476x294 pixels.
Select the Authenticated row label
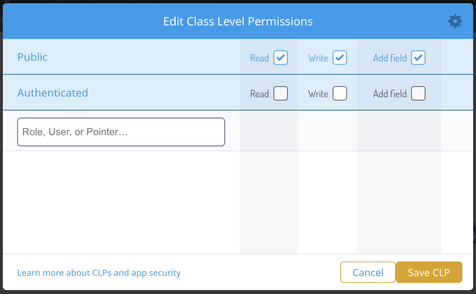click(x=53, y=93)
